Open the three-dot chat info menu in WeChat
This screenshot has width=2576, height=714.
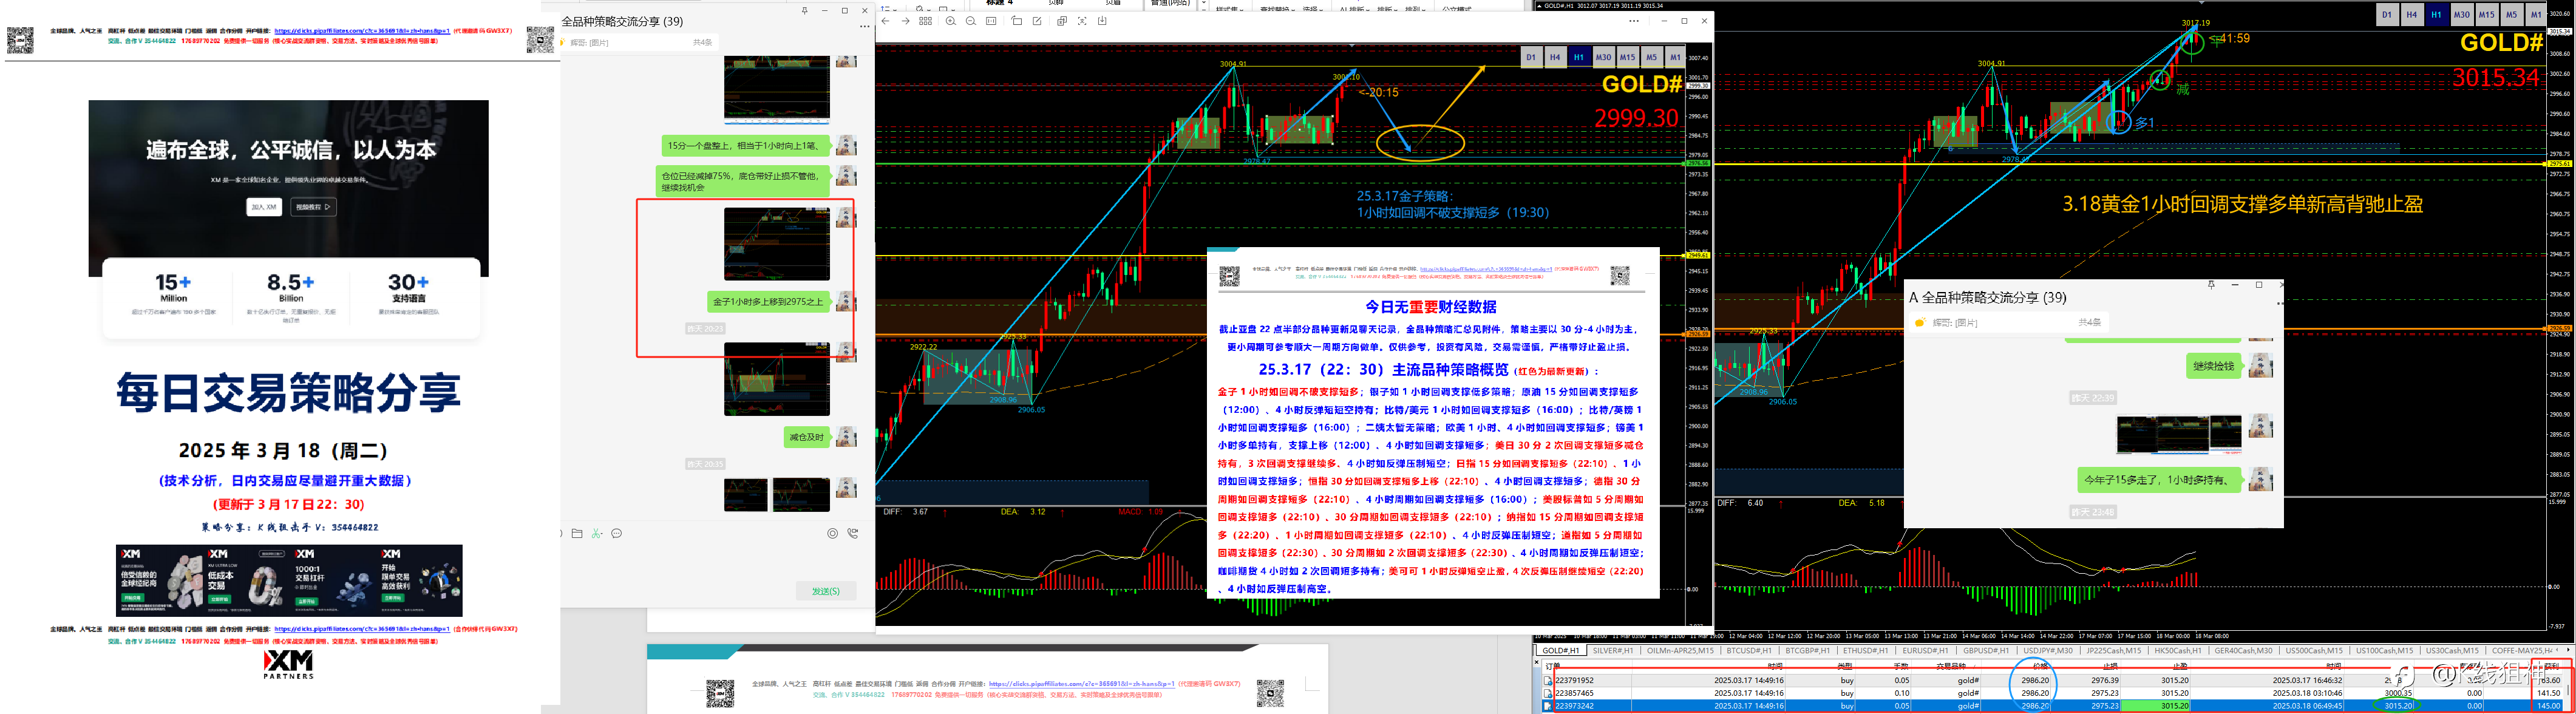[x=865, y=26]
